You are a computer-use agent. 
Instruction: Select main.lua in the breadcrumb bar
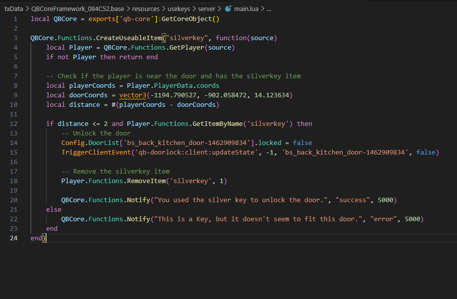(x=246, y=8)
